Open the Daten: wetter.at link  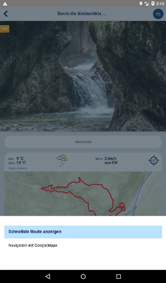18,168
